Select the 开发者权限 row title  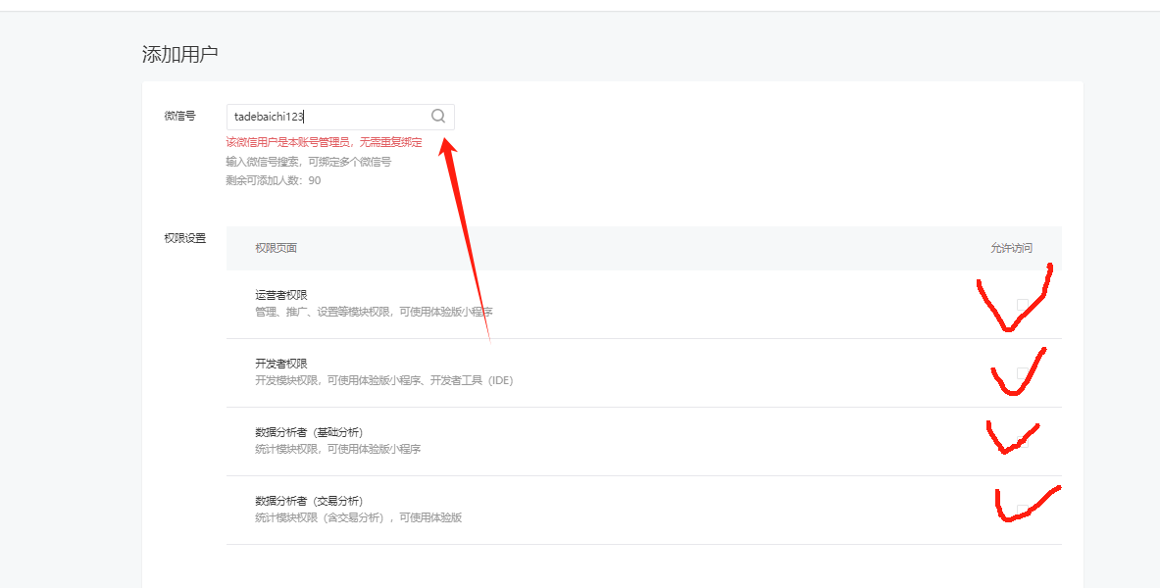281,364
